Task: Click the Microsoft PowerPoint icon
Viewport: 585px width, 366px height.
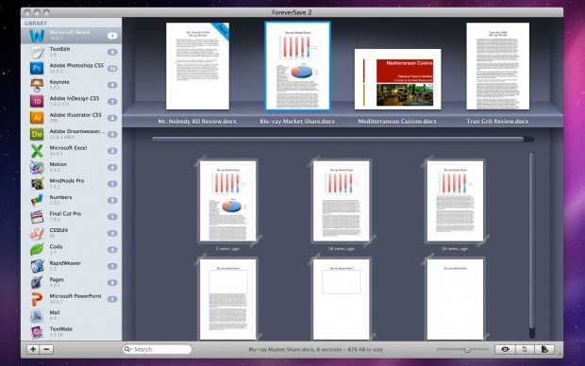Action: coord(37,299)
